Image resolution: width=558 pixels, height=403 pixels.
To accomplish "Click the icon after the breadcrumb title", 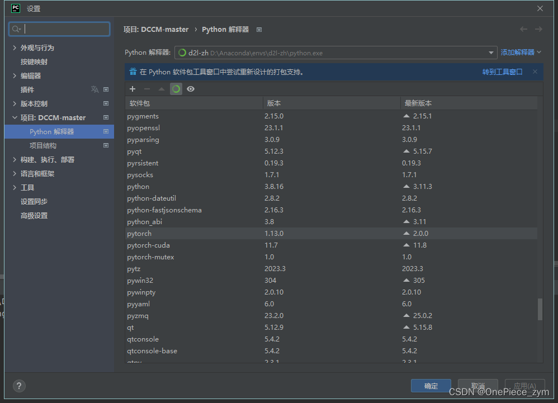I will pos(259,30).
